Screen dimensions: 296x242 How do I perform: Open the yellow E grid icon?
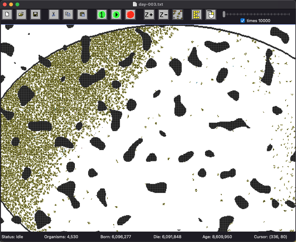(x=196, y=15)
